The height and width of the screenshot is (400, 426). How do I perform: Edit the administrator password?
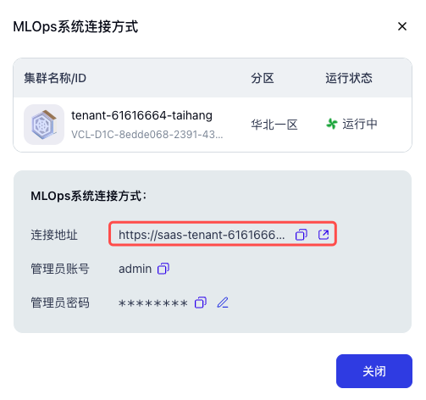click(x=223, y=303)
